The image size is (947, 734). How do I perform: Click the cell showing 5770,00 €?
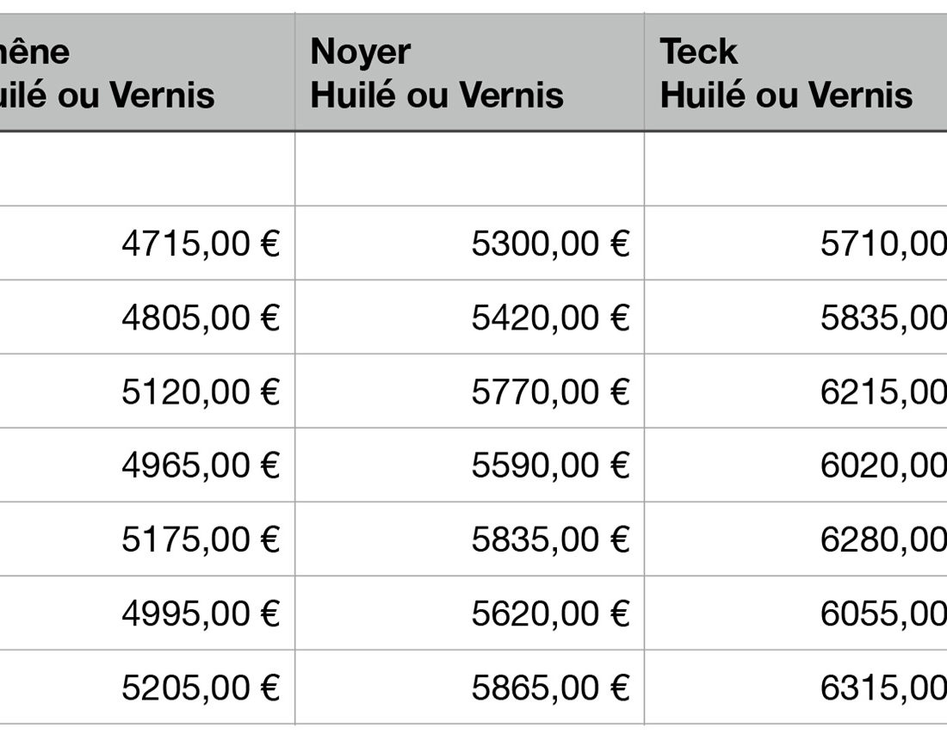pyautogui.click(x=550, y=392)
